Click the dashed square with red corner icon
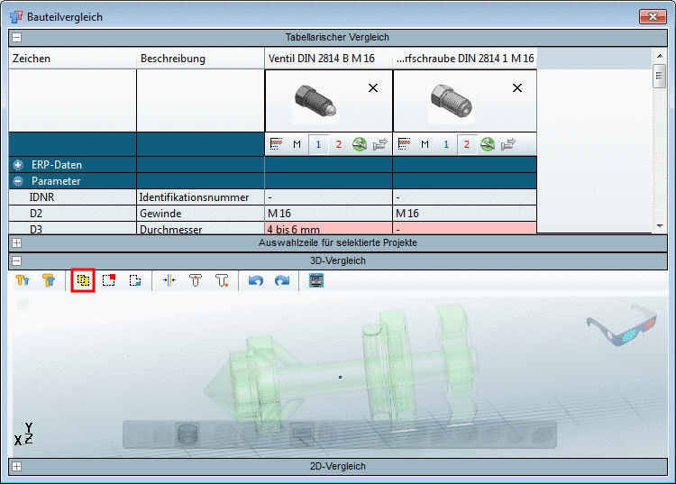The width and height of the screenshot is (676, 484). pyautogui.click(x=109, y=280)
